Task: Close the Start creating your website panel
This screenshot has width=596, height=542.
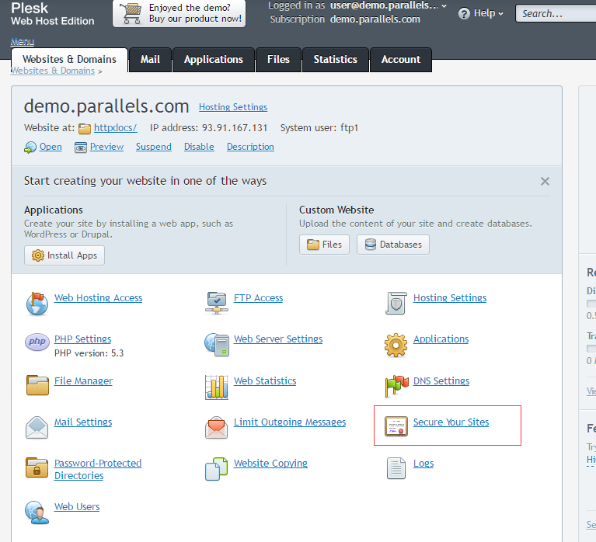Action: click(x=545, y=182)
